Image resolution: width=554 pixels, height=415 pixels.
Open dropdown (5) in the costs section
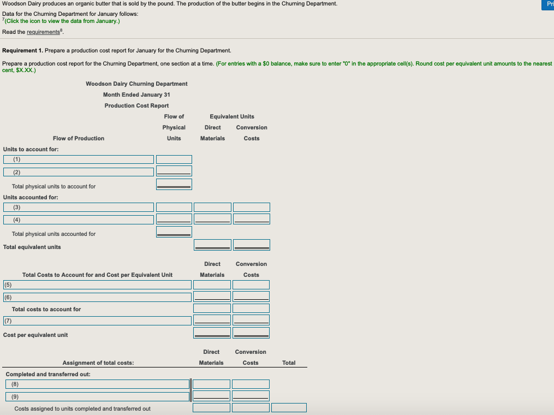[x=97, y=284]
